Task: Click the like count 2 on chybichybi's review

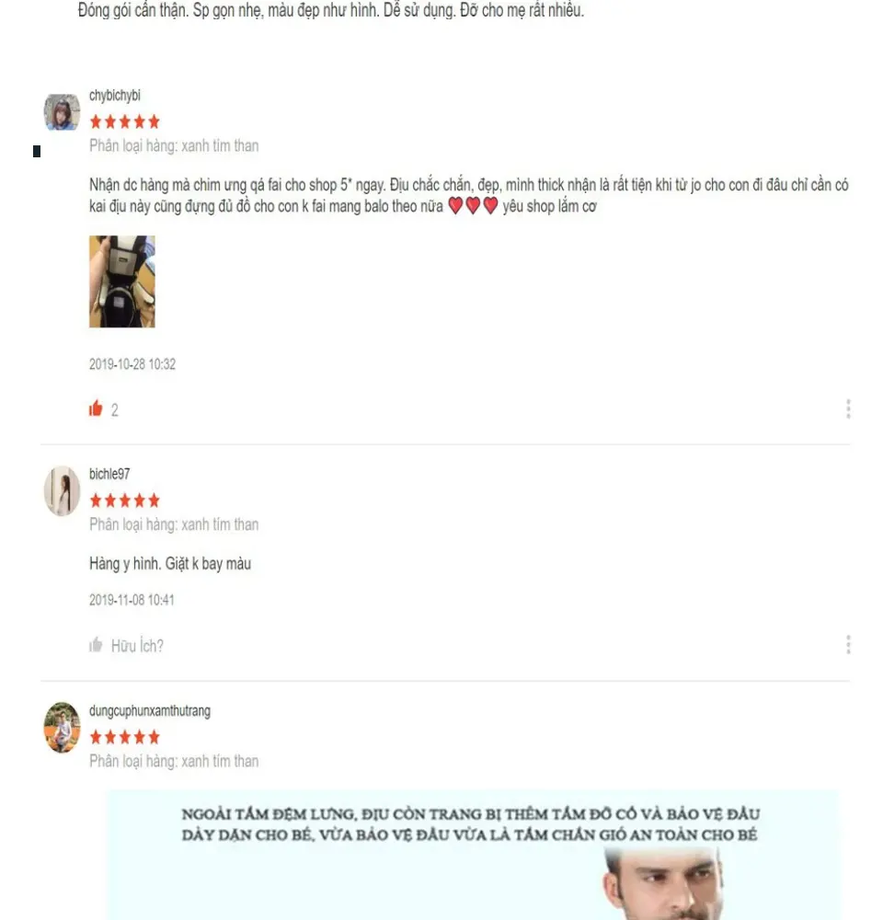Action: pyautogui.click(x=114, y=410)
